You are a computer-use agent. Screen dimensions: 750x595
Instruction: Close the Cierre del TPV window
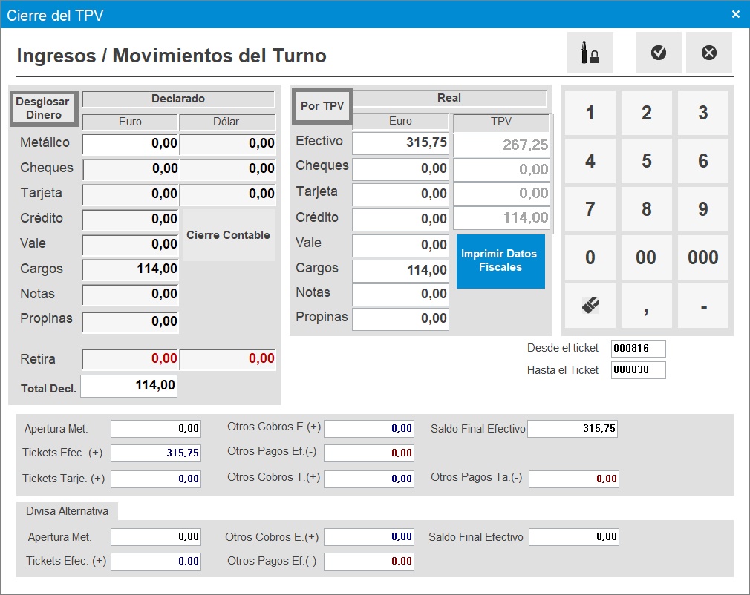(x=736, y=13)
